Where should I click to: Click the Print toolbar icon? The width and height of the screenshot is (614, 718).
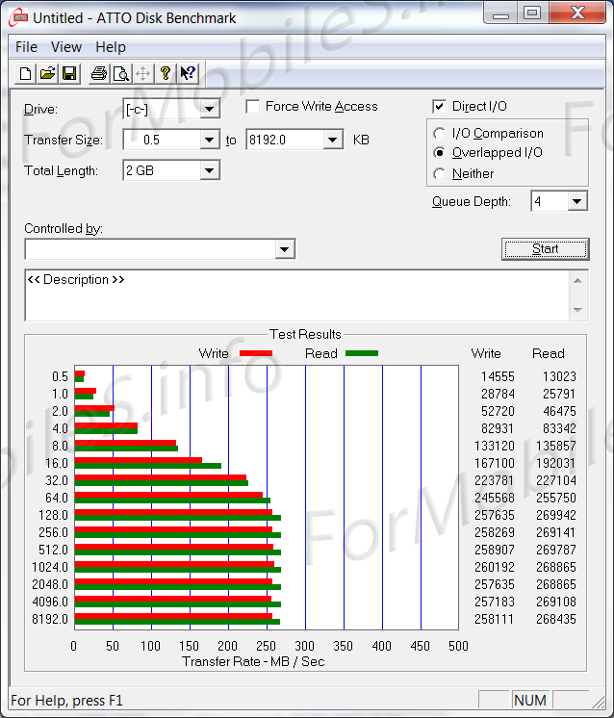coord(98,73)
